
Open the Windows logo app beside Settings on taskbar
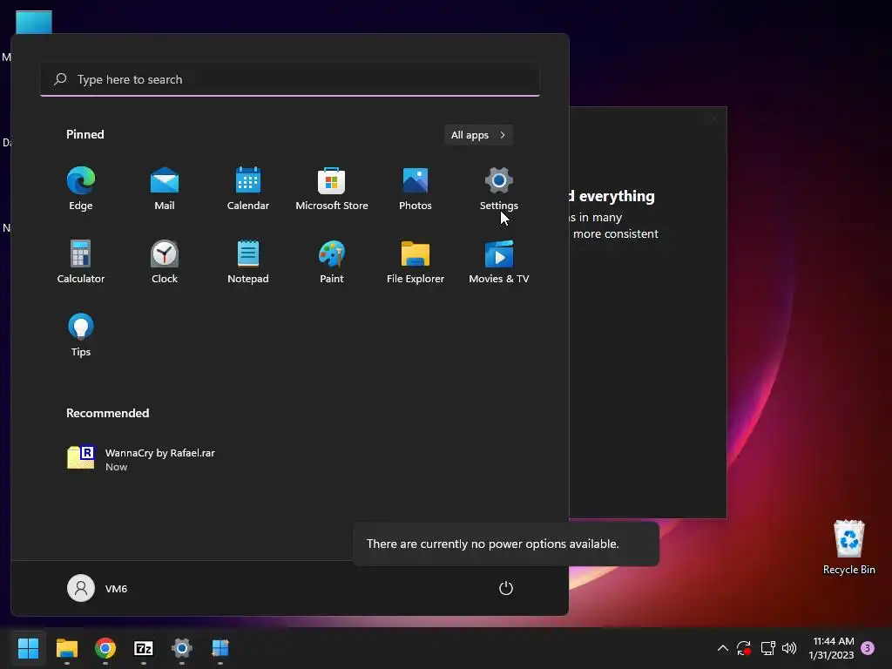click(220, 648)
